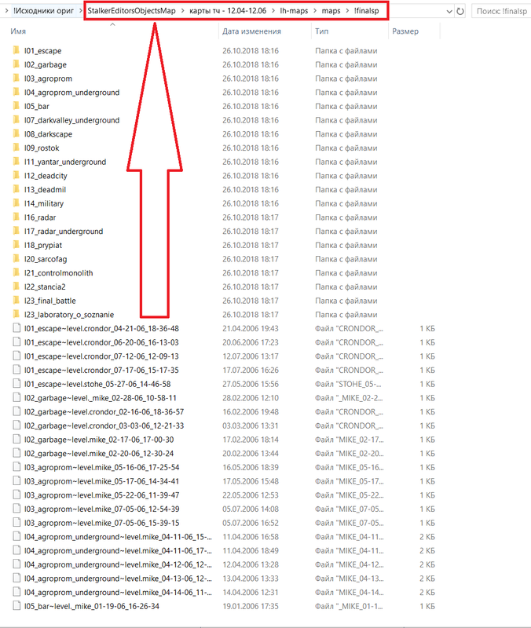The width and height of the screenshot is (531, 628).
Task: Select file l01_escape~level.crondor_07-12-06_12-09-13
Action: (x=101, y=356)
